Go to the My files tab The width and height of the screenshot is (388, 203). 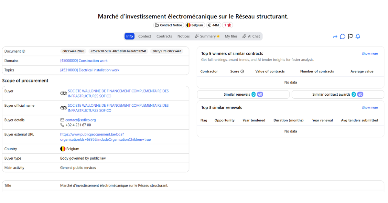point(231,37)
